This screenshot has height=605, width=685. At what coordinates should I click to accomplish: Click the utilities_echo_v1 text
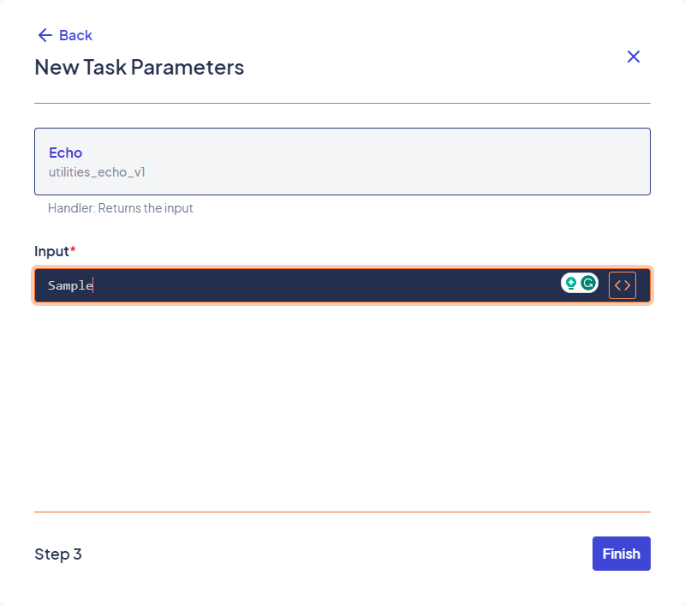pos(97,172)
